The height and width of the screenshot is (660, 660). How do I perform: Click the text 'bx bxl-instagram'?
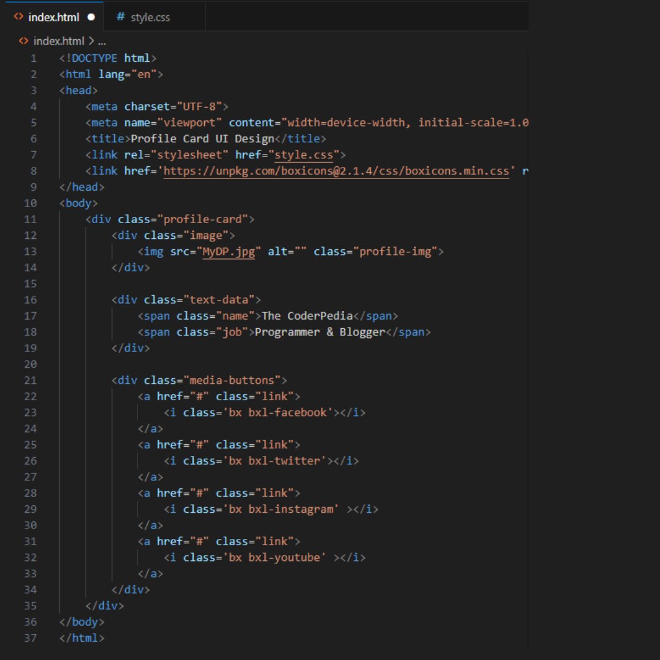pyautogui.click(x=280, y=509)
